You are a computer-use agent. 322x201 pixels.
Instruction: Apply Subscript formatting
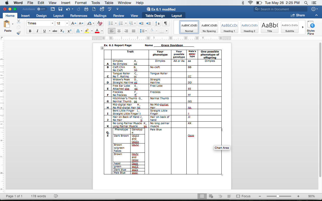click(62, 31)
